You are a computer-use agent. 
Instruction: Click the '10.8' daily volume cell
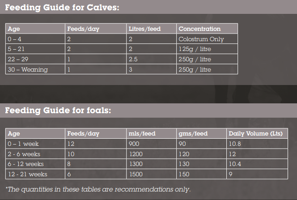[257, 144]
